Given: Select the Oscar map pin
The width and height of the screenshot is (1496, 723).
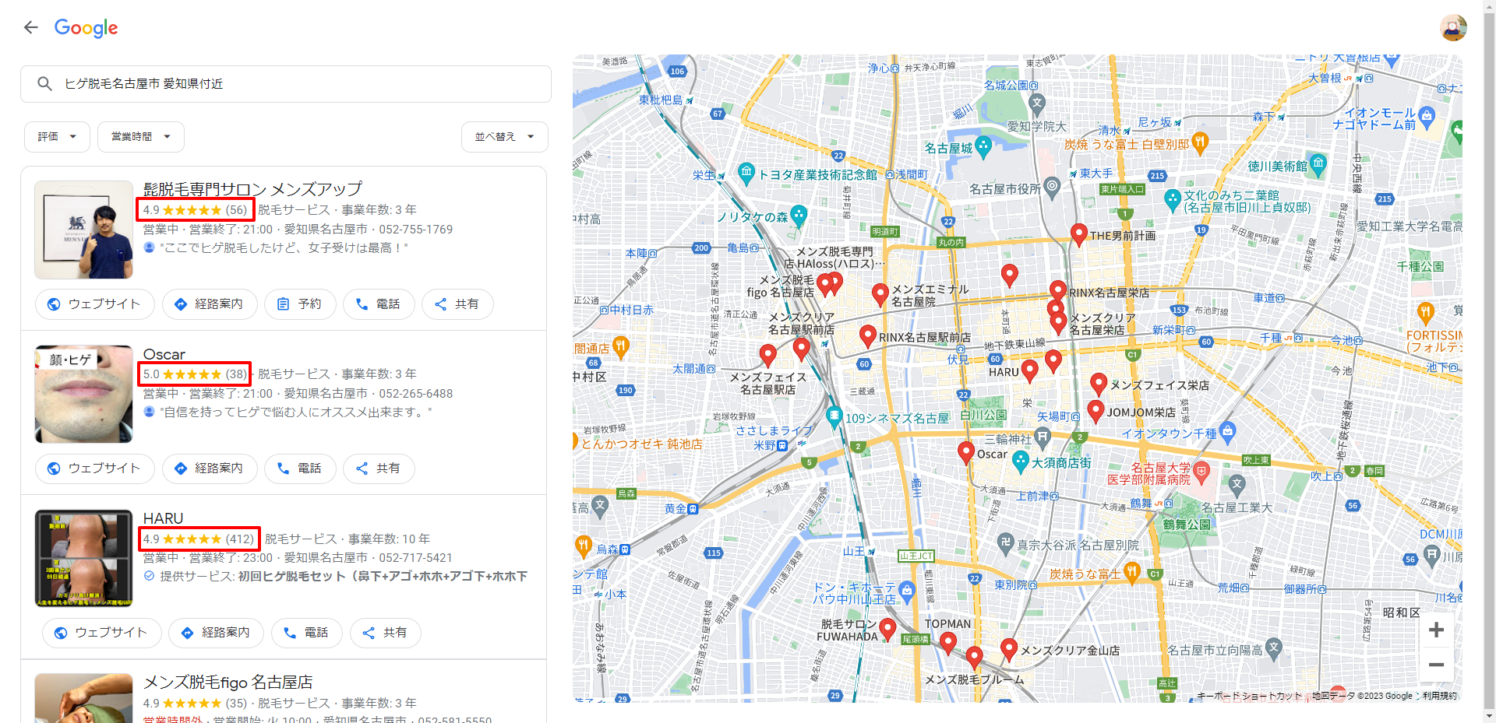Looking at the screenshot, I should coord(966,452).
